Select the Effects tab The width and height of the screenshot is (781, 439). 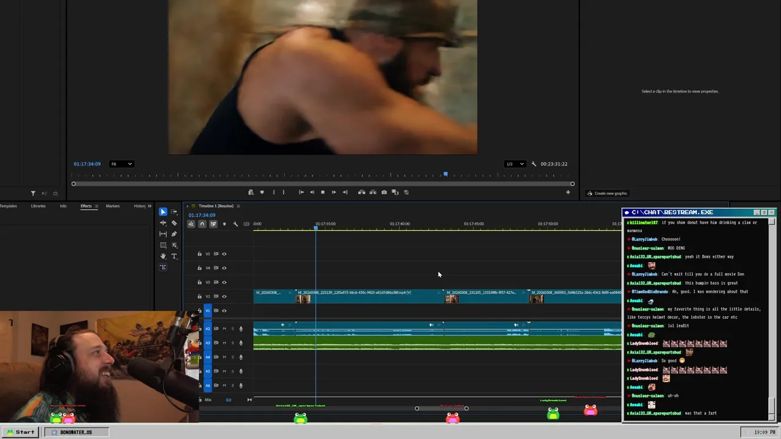(x=86, y=206)
